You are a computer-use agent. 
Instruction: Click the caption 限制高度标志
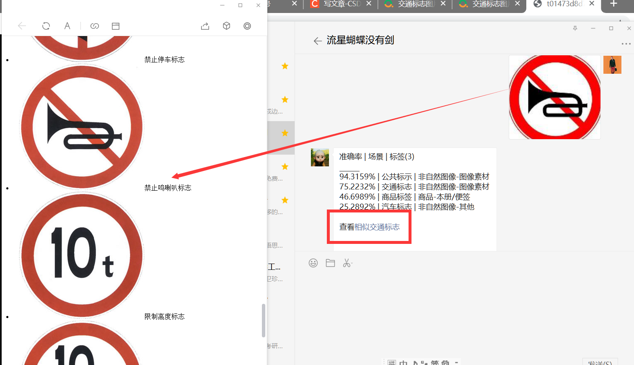(165, 316)
